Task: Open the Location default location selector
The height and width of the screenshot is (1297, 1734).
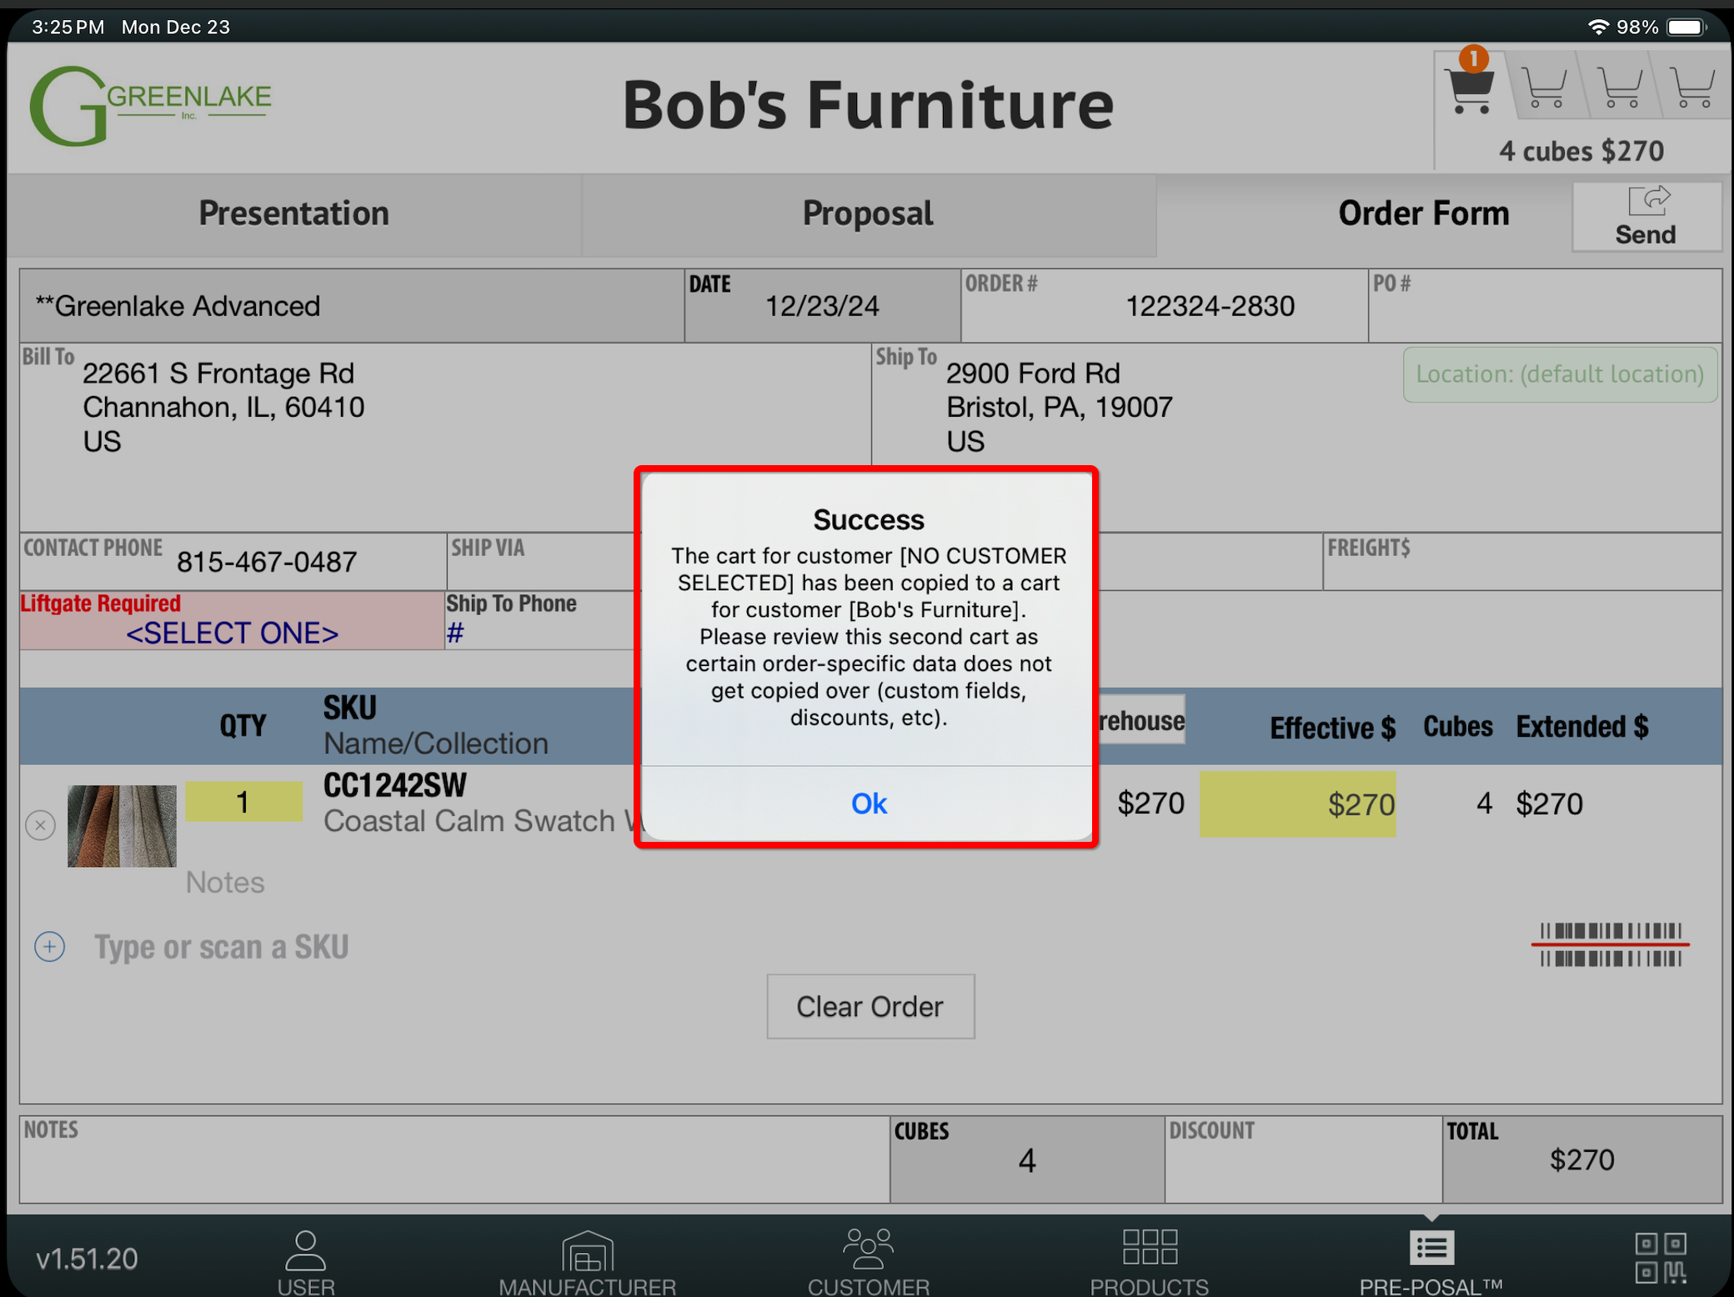Action: pyautogui.click(x=1559, y=374)
